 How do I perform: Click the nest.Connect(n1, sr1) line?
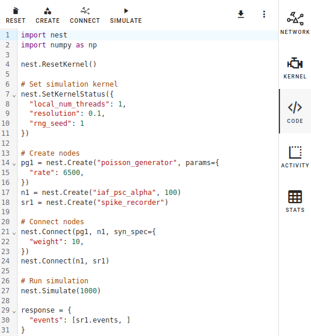coord(65,261)
